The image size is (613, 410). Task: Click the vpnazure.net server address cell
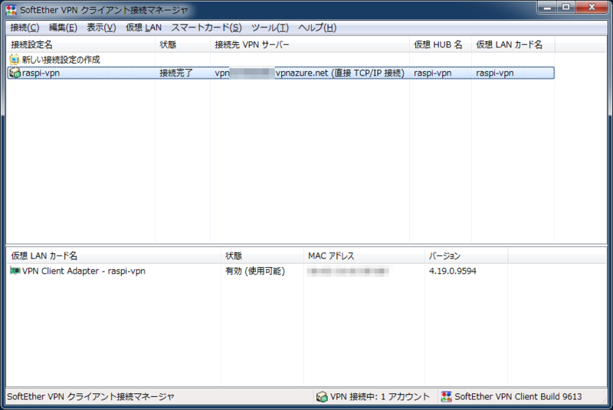coord(310,73)
